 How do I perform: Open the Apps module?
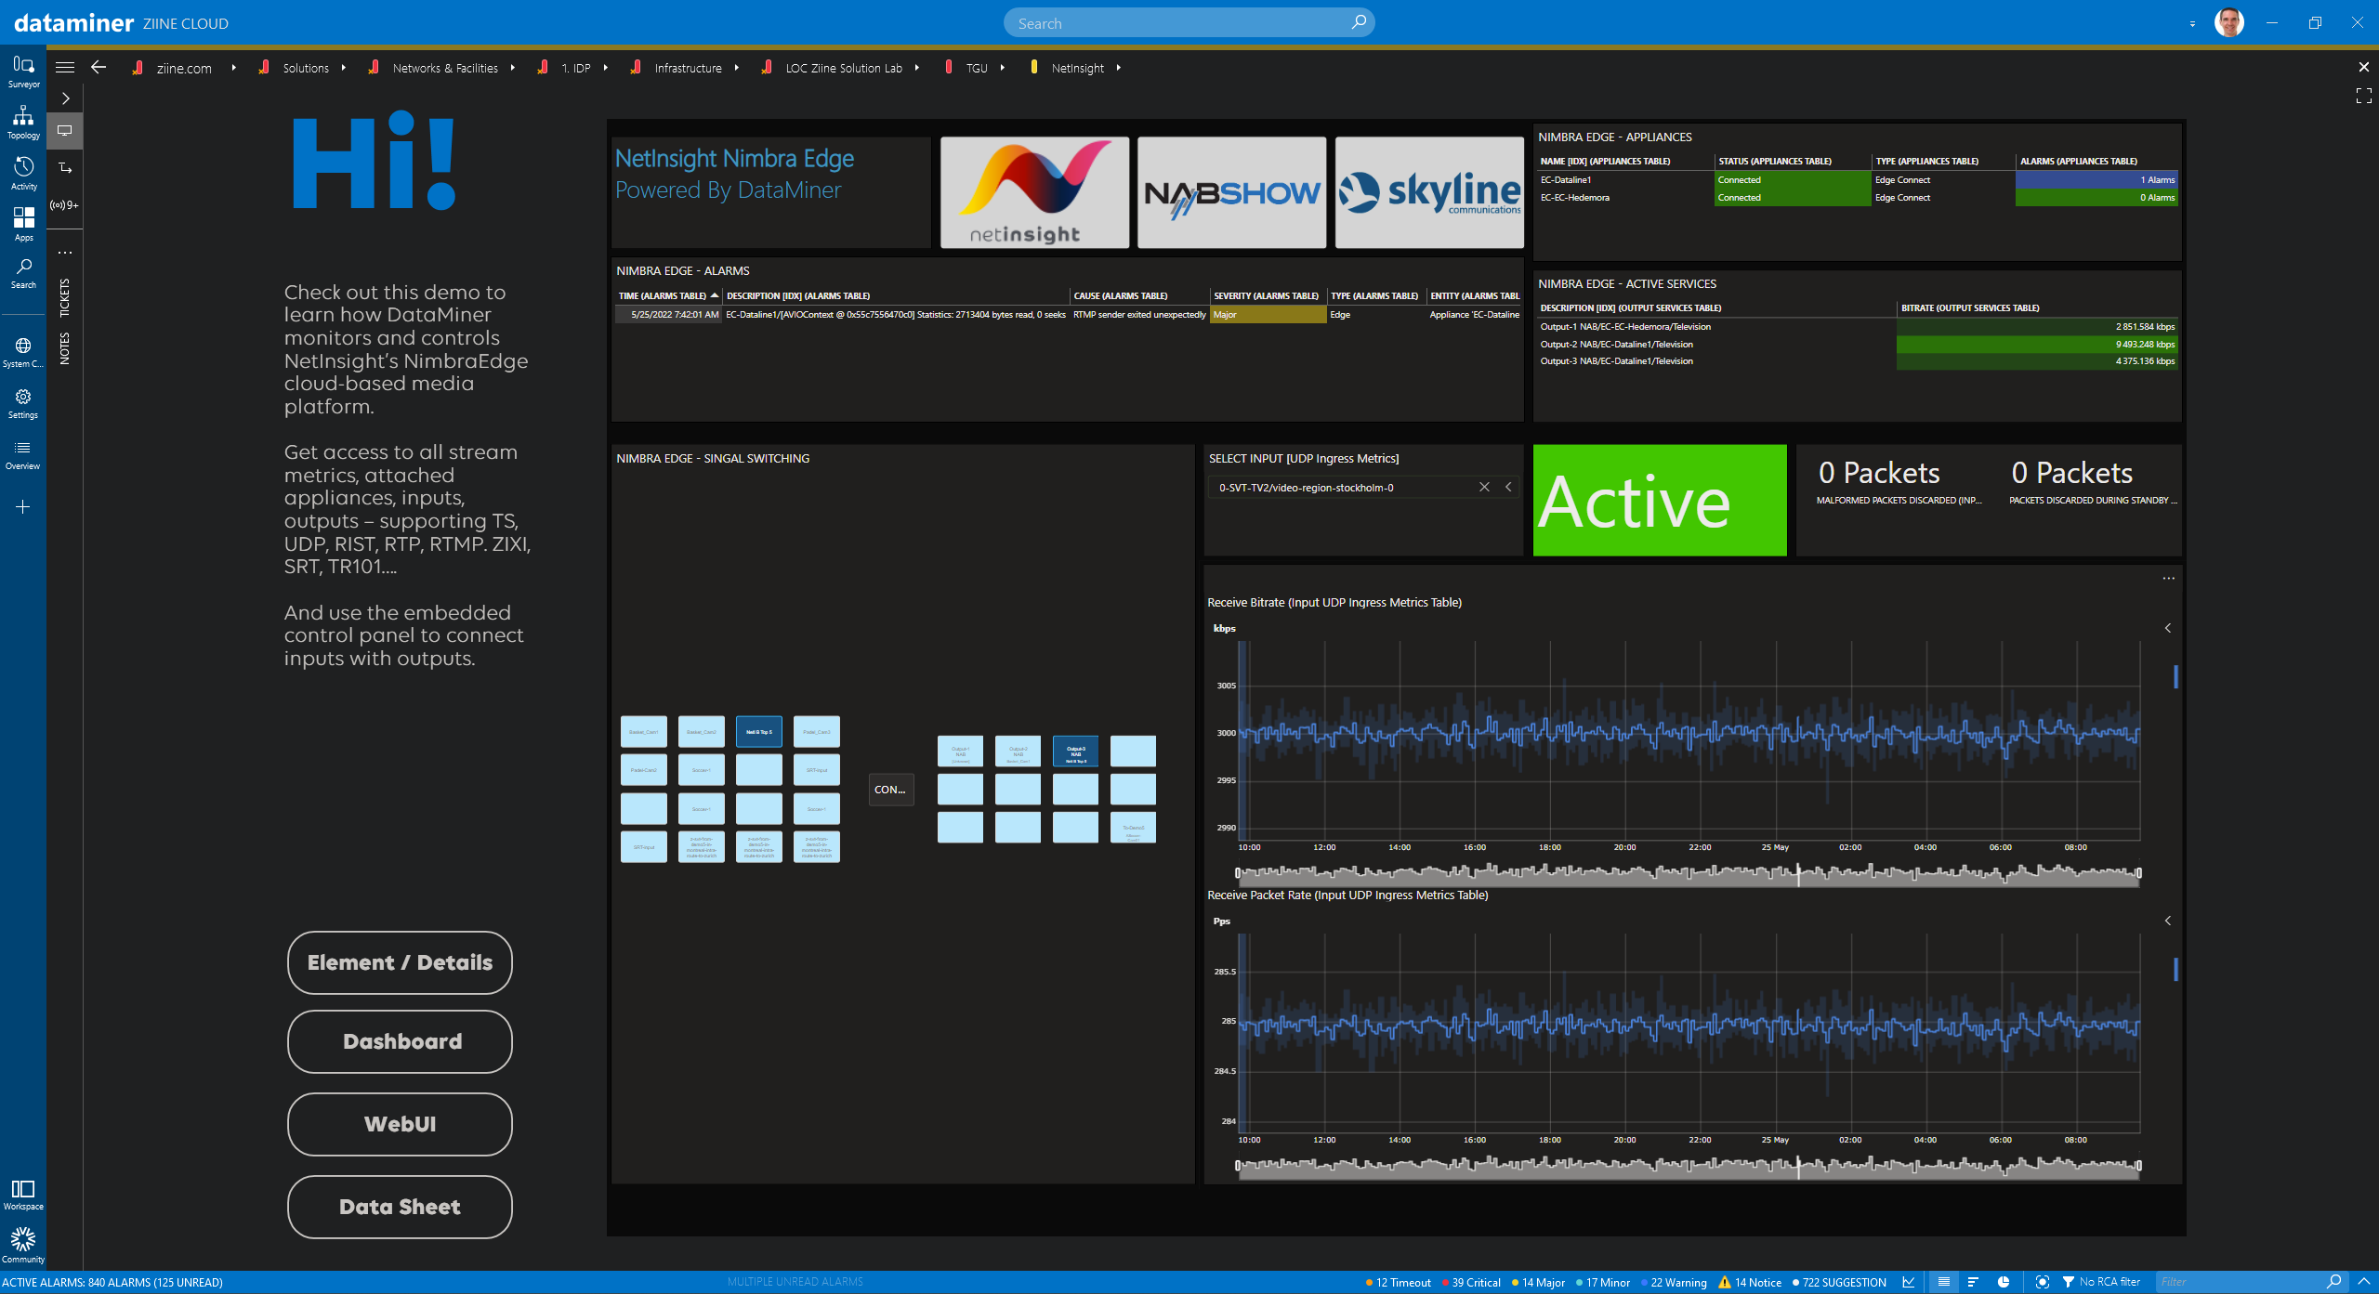(x=23, y=225)
